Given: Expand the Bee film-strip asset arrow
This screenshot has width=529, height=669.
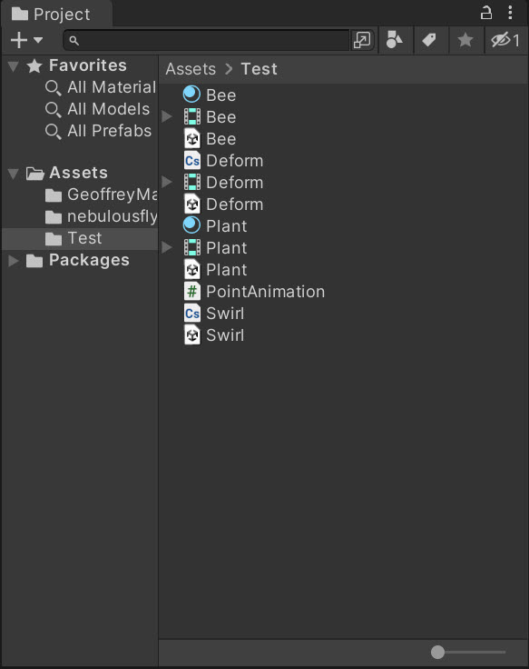Looking at the screenshot, I should click(167, 116).
